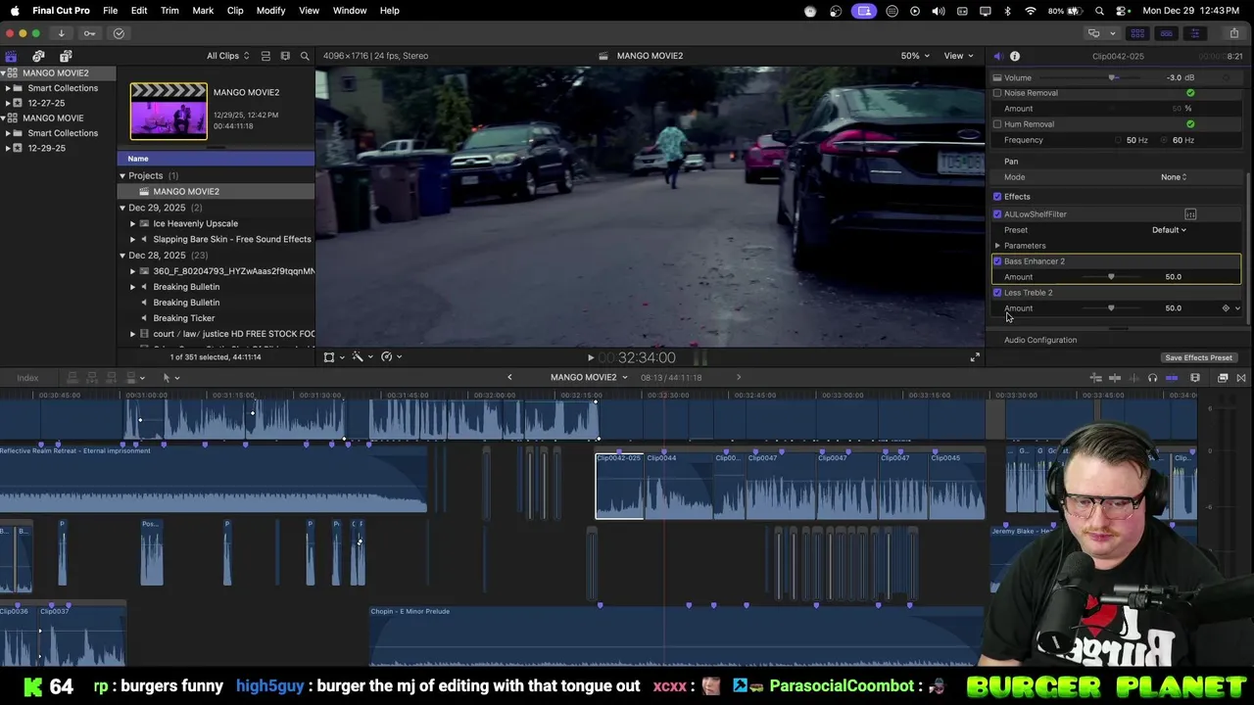Toggle the Noise Removal checkbox
This screenshot has height=705, width=1254.
(997, 93)
